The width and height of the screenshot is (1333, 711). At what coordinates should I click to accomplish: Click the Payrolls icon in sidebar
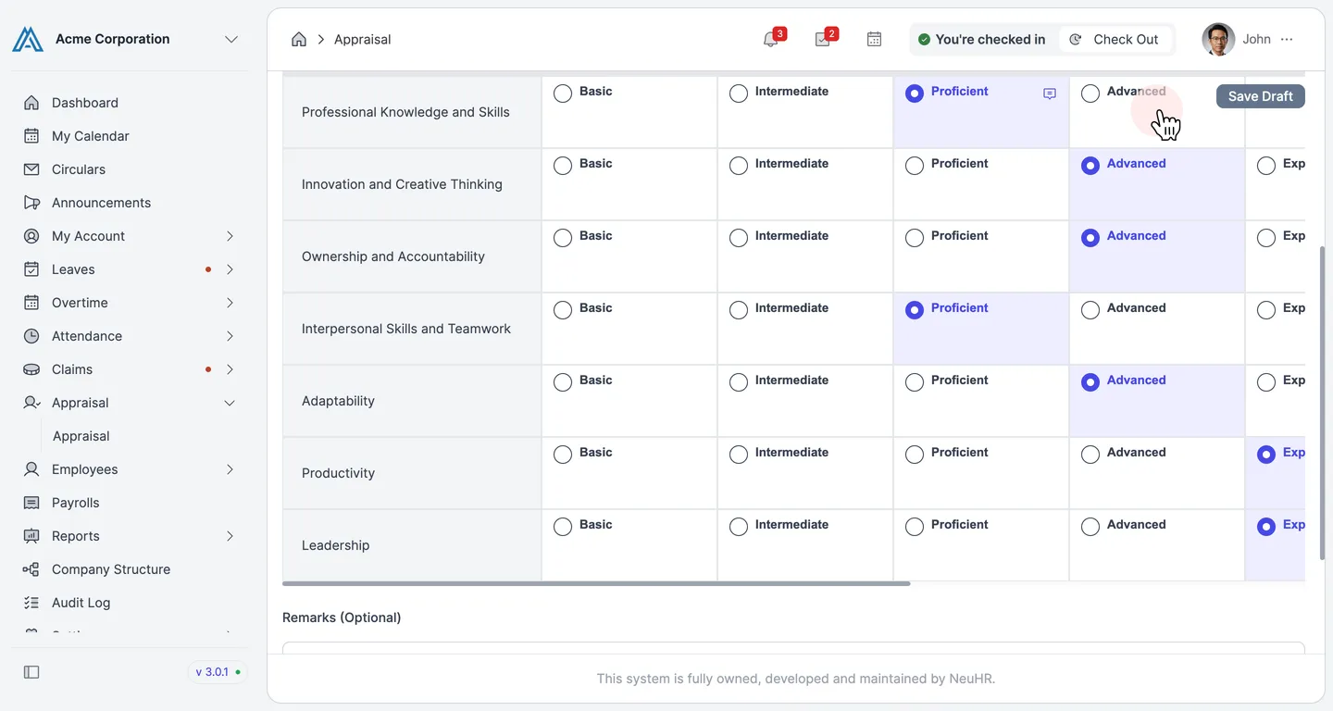pyautogui.click(x=31, y=503)
